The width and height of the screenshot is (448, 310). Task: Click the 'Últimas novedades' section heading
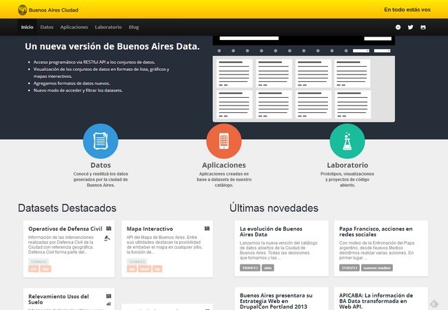[274, 208]
